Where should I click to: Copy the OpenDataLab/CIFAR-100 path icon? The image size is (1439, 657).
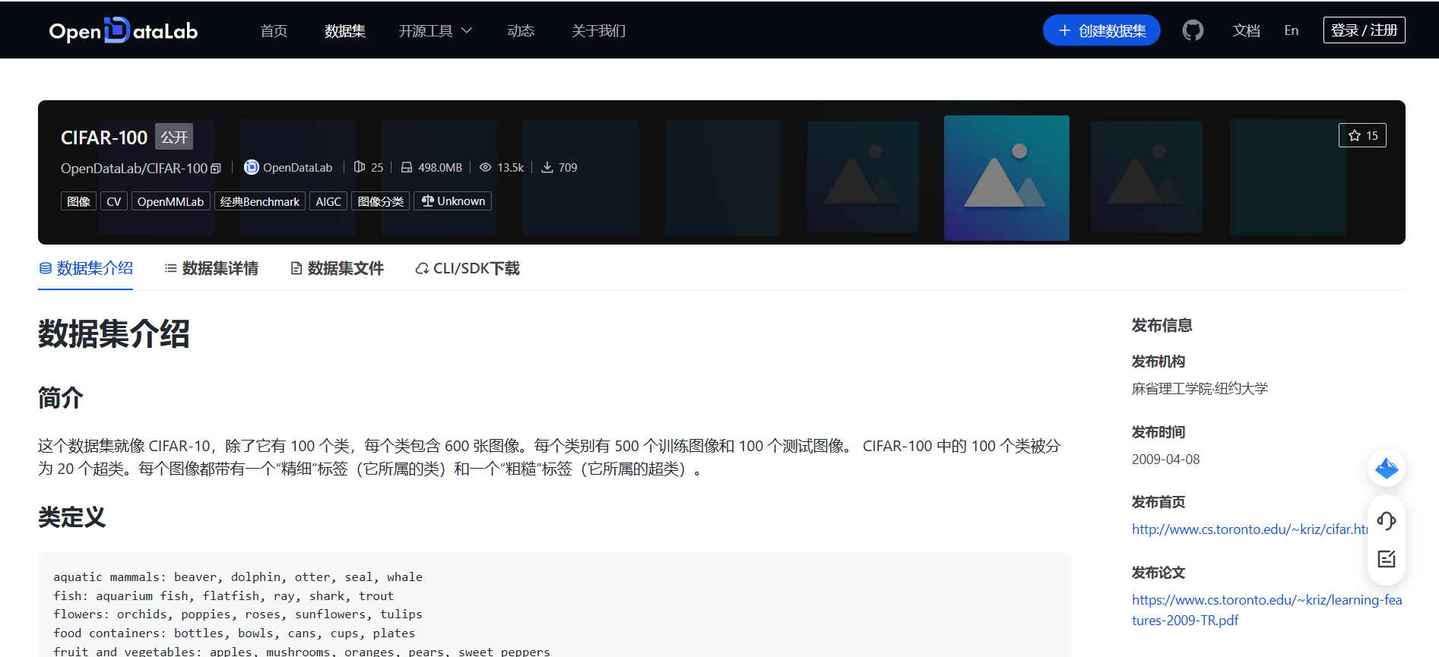tap(216, 169)
